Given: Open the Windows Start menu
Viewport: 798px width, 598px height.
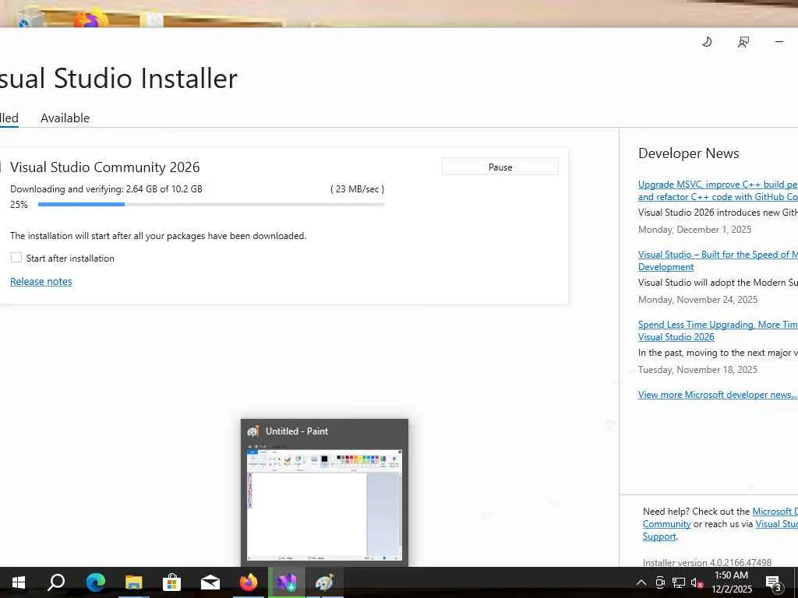Looking at the screenshot, I should pos(19,582).
